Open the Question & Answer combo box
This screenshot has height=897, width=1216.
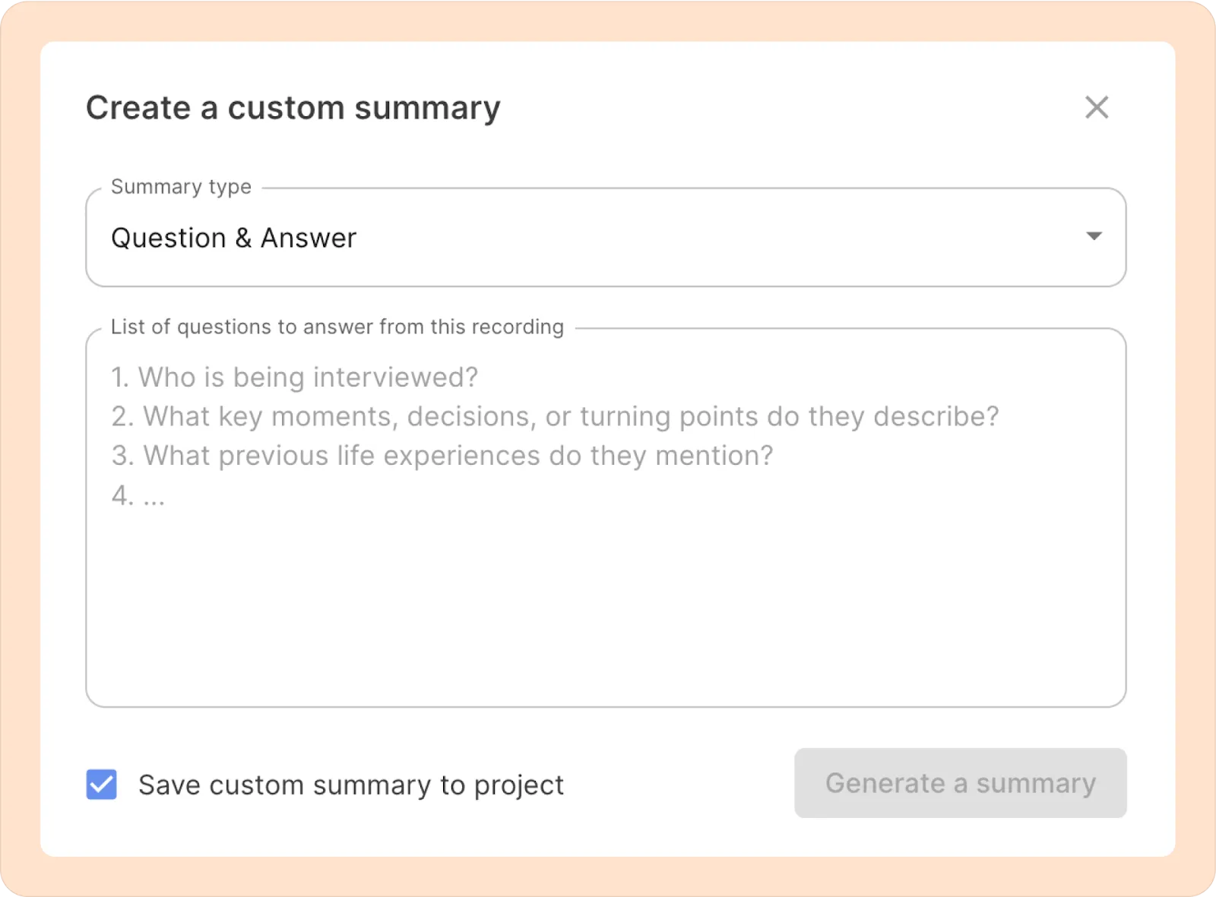click(x=605, y=238)
